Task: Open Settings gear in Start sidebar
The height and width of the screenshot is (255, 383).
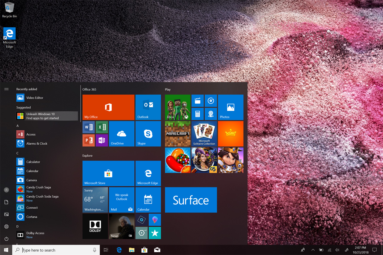Action: point(6,227)
